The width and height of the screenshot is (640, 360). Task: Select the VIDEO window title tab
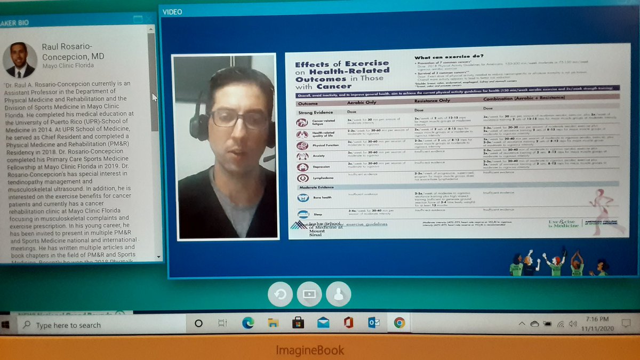(171, 11)
